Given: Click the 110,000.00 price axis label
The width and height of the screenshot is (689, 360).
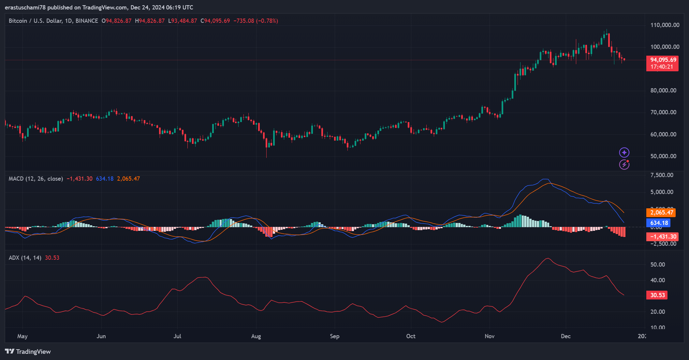Looking at the screenshot, I should 665,25.
